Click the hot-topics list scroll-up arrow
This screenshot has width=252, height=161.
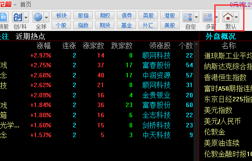[196, 44]
